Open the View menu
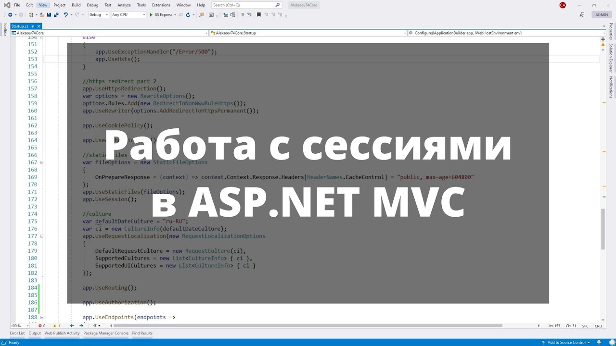616x346 pixels. 43,5
